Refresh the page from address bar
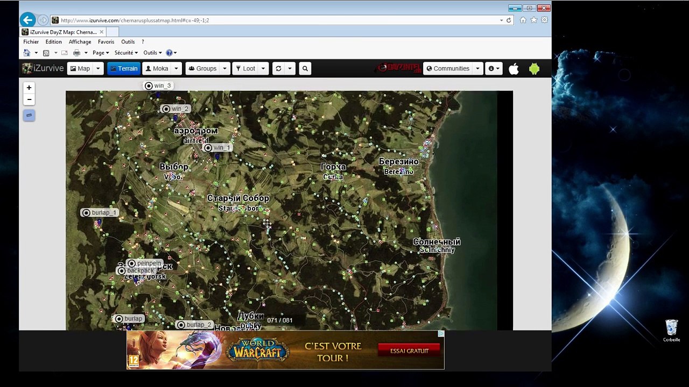The image size is (689, 387). click(509, 20)
